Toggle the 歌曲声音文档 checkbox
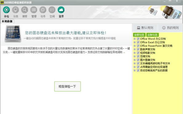 (138, 49)
